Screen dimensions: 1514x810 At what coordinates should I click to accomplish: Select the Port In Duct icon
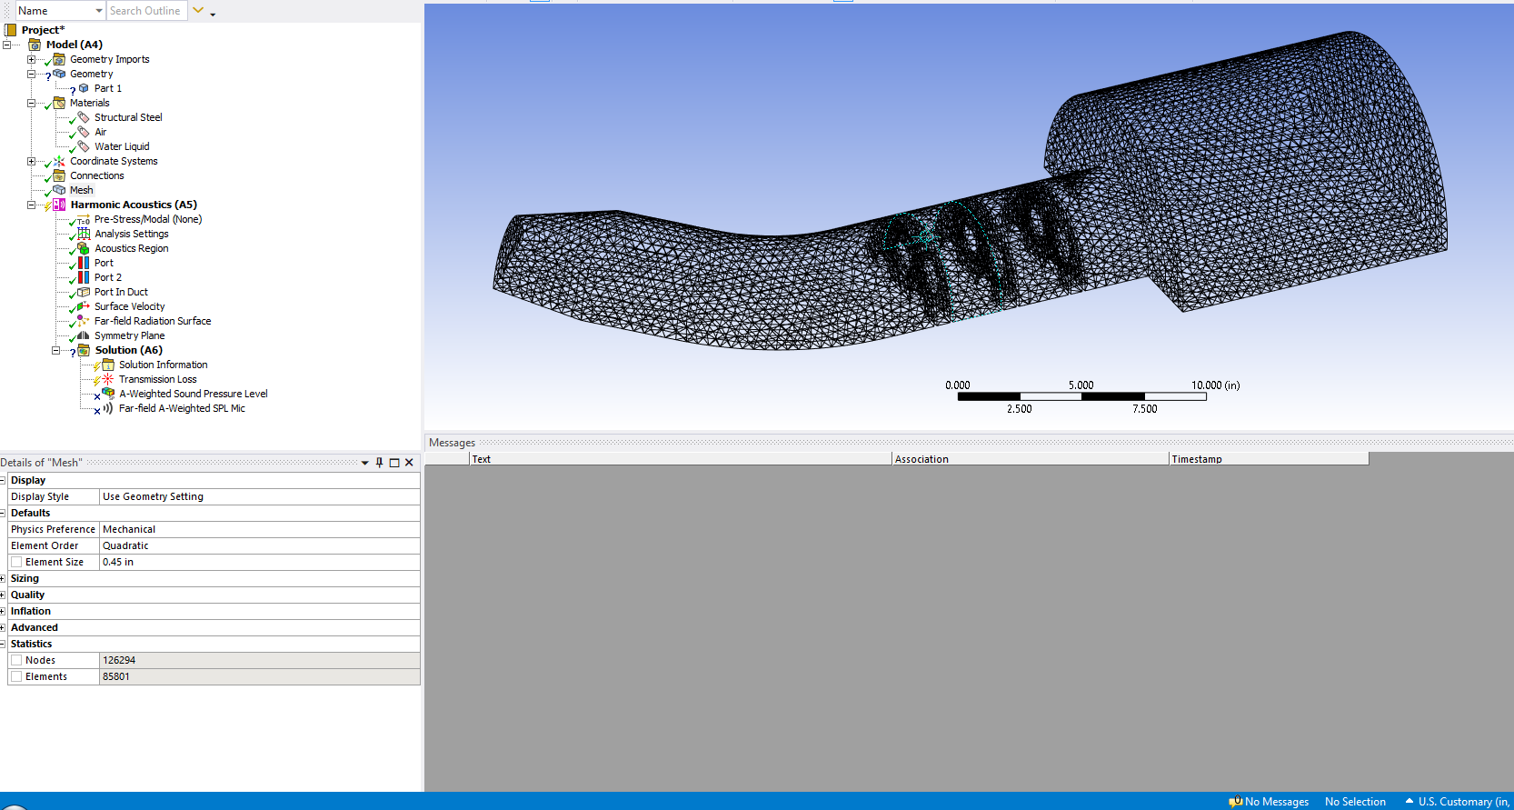[84, 292]
